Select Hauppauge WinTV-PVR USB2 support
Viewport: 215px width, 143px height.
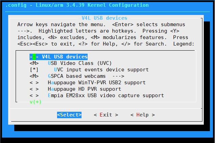[97, 83]
